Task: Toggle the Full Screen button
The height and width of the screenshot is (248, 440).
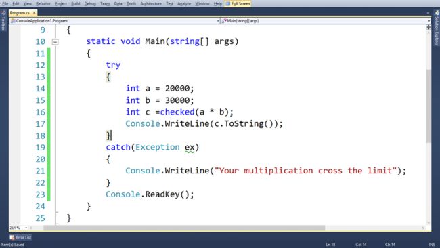Action: (238, 3)
